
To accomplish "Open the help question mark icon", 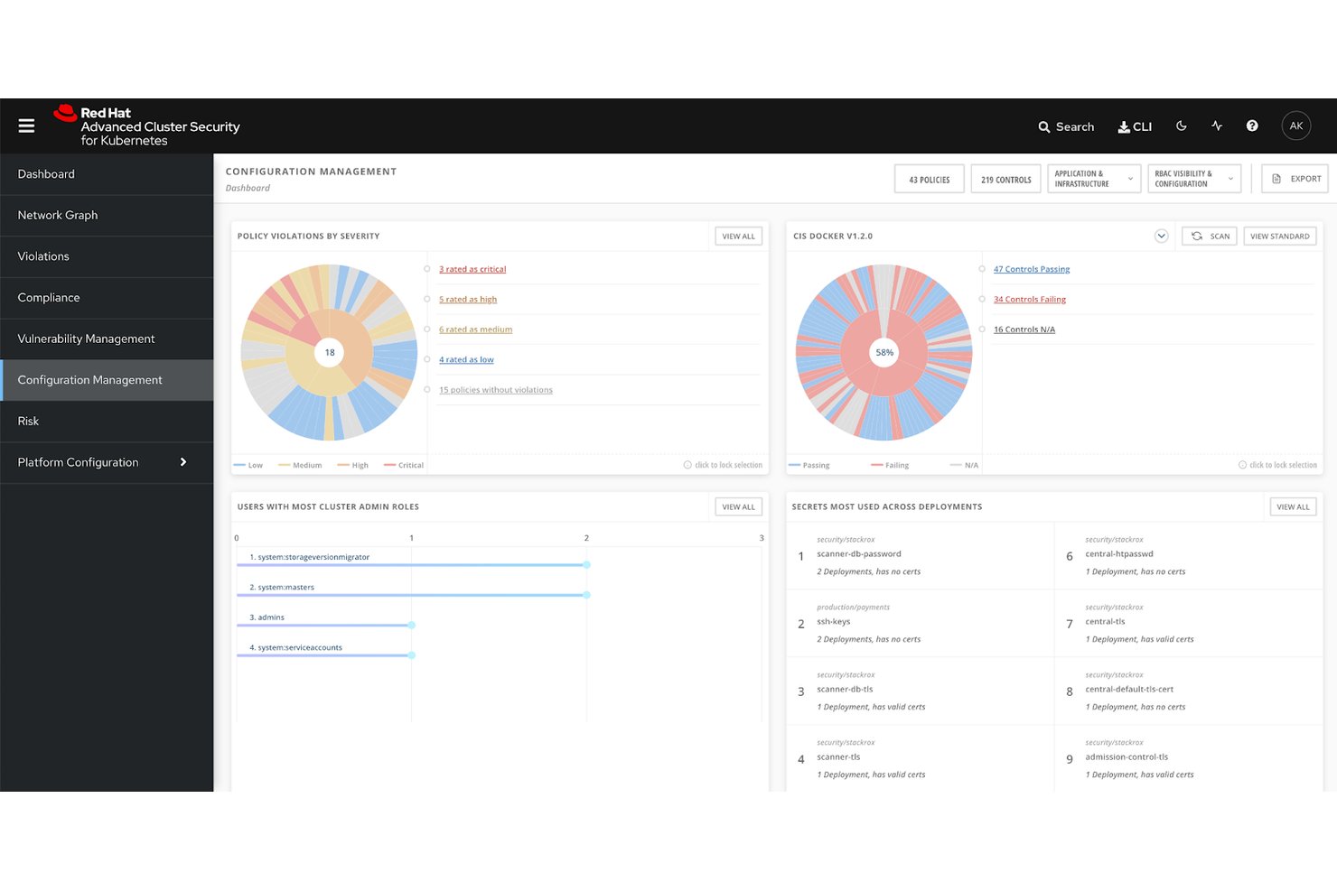I will 1252,126.
